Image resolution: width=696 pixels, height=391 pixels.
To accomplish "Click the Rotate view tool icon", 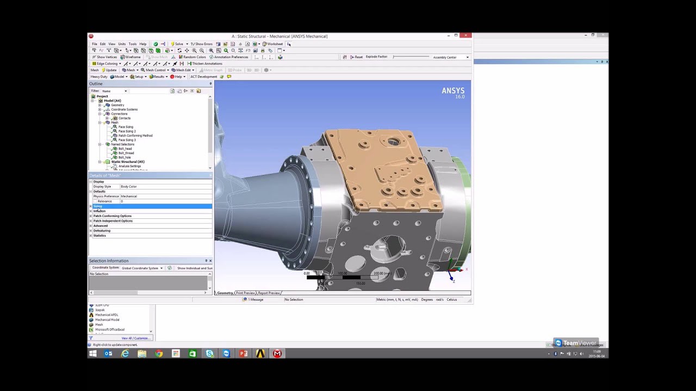I will pyautogui.click(x=179, y=51).
